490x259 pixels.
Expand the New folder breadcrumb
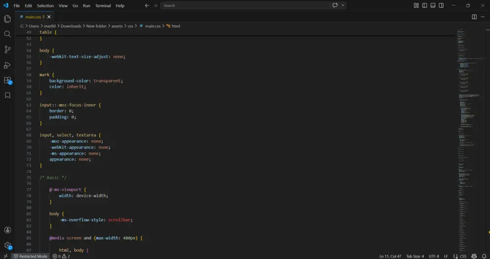pos(96,26)
